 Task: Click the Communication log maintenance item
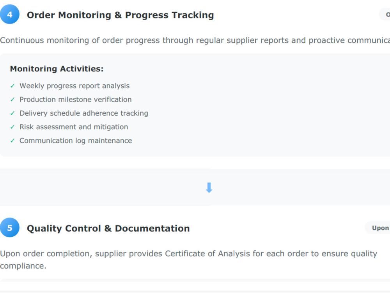(76, 141)
